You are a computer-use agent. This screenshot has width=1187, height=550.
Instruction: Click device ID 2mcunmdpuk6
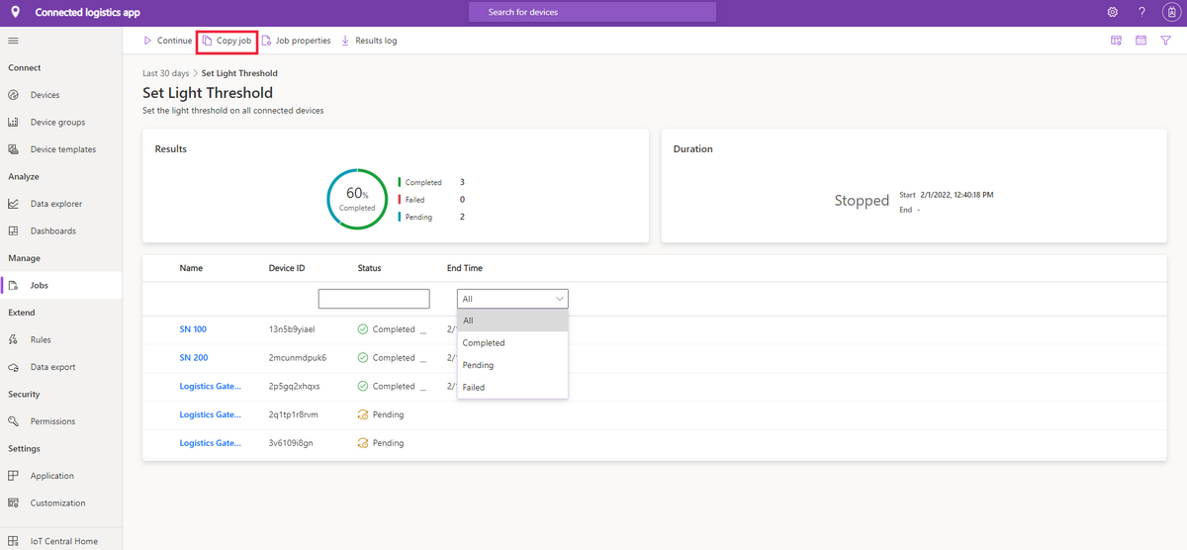tap(297, 358)
